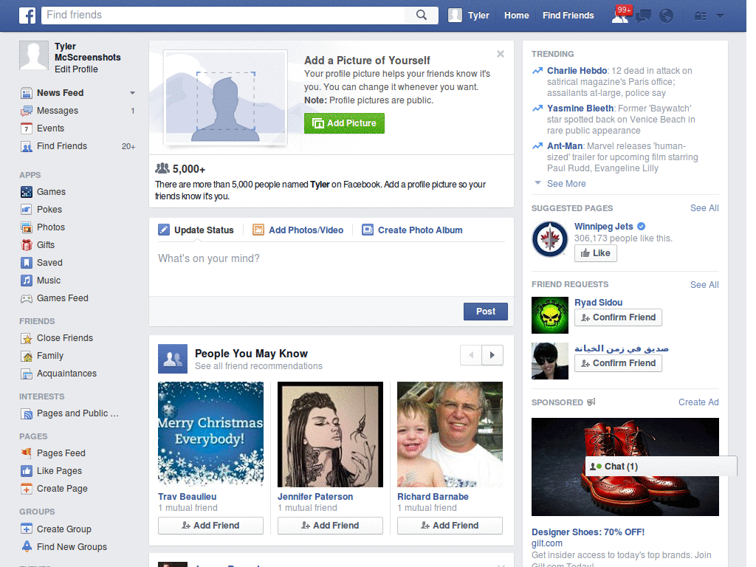
Task: Add Trav Beaulieu as friend
Action: click(x=210, y=526)
